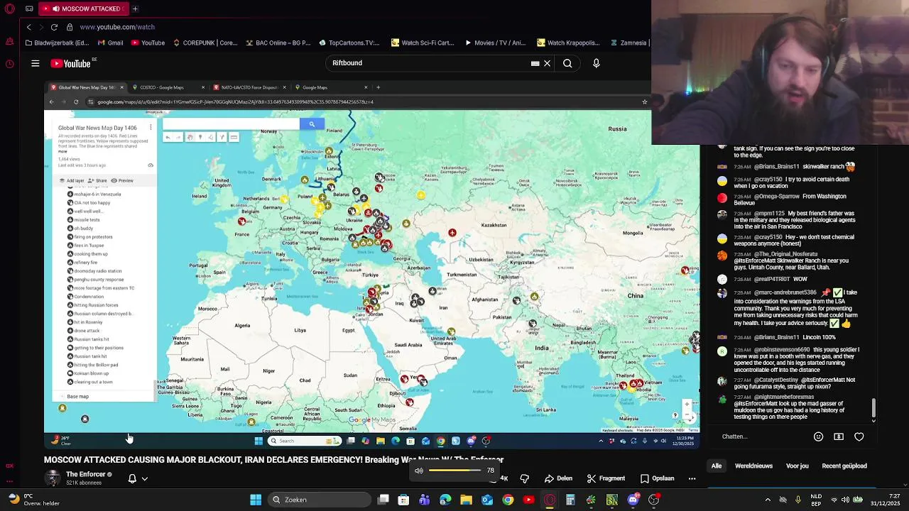Click the blue map search button
Image resolution: width=909 pixels, height=511 pixels.
click(x=312, y=124)
